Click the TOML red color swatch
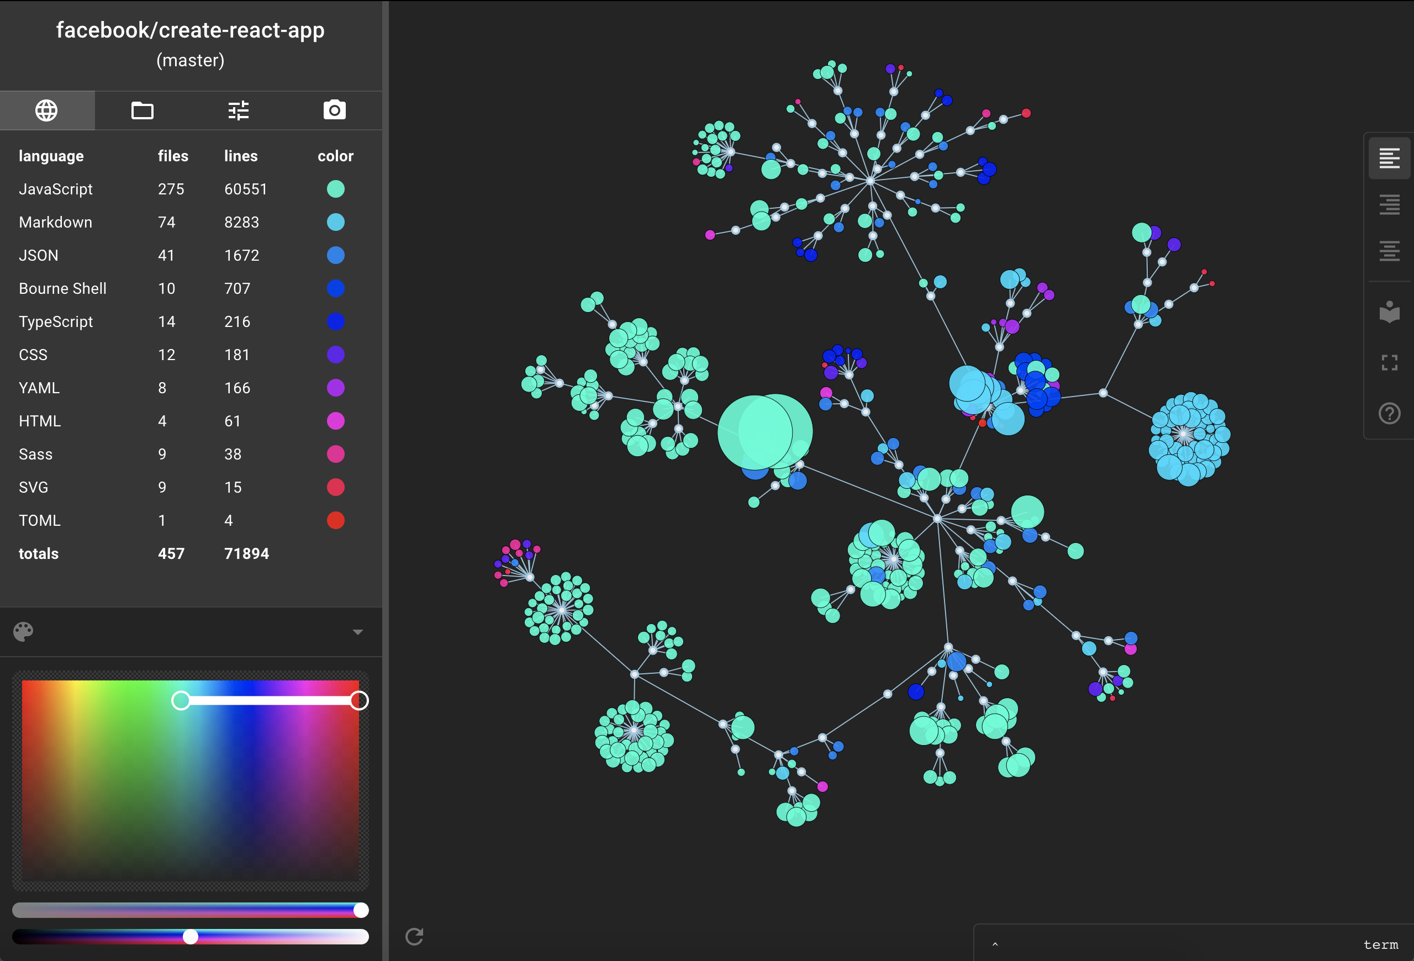 click(x=335, y=521)
